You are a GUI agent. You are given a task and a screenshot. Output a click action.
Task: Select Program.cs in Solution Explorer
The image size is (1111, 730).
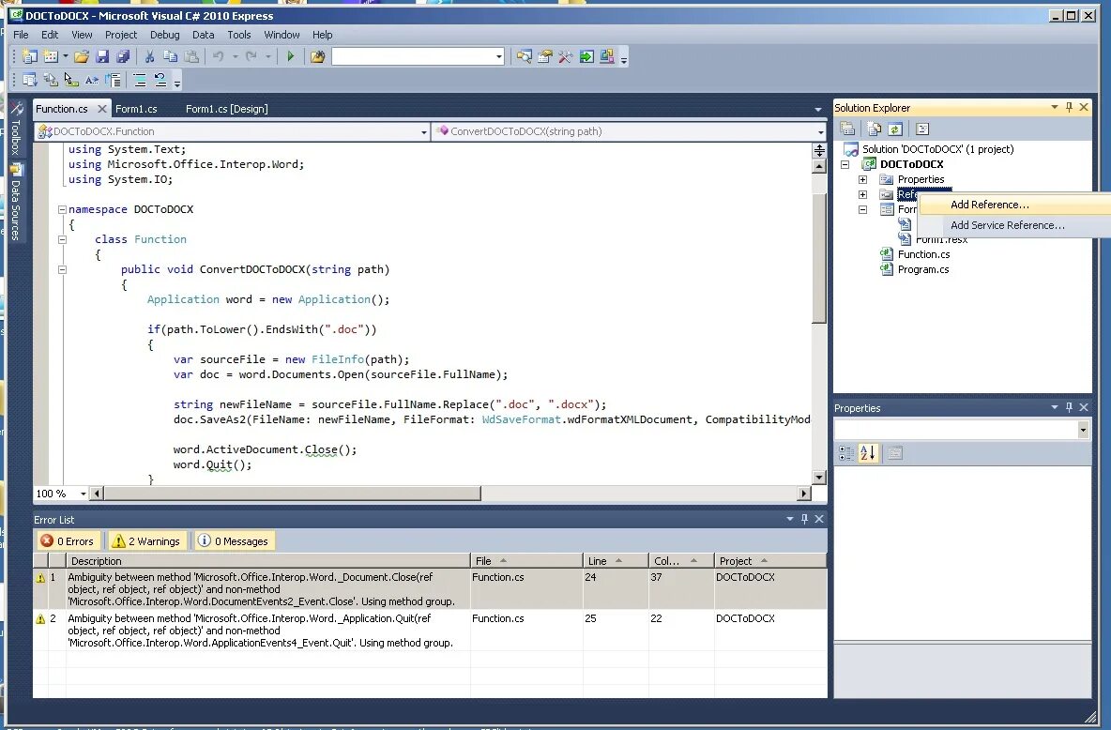tap(923, 269)
